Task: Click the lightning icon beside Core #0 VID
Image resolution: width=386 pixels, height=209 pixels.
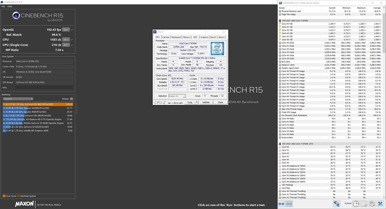Action: pos(280,24)
